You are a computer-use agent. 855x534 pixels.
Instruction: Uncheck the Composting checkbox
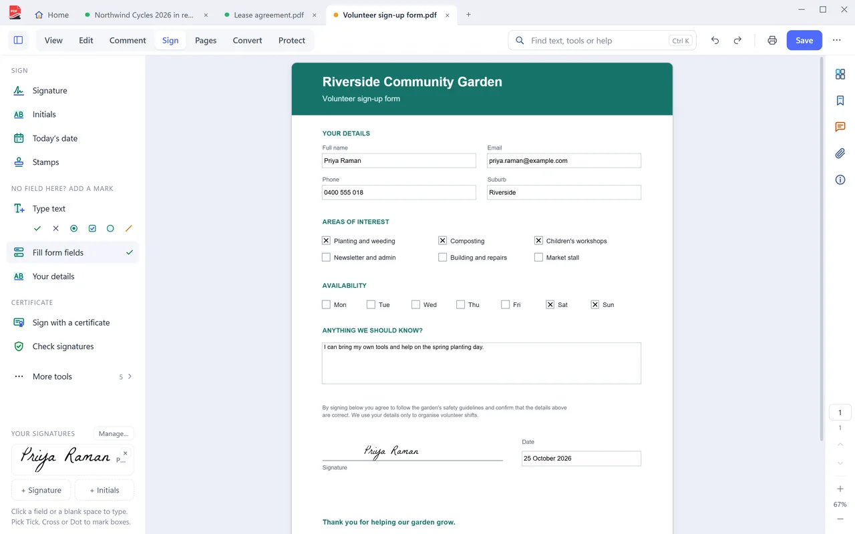point(442,240)
